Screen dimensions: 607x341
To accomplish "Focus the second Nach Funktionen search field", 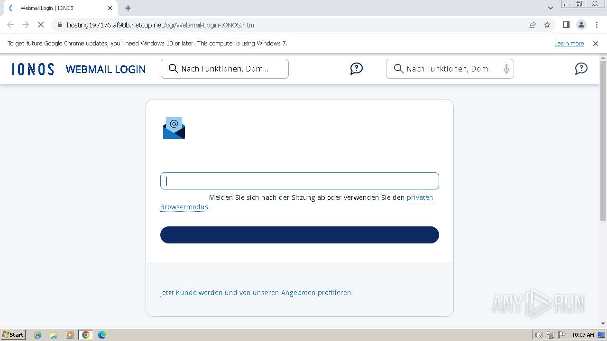I will (450, 69).
